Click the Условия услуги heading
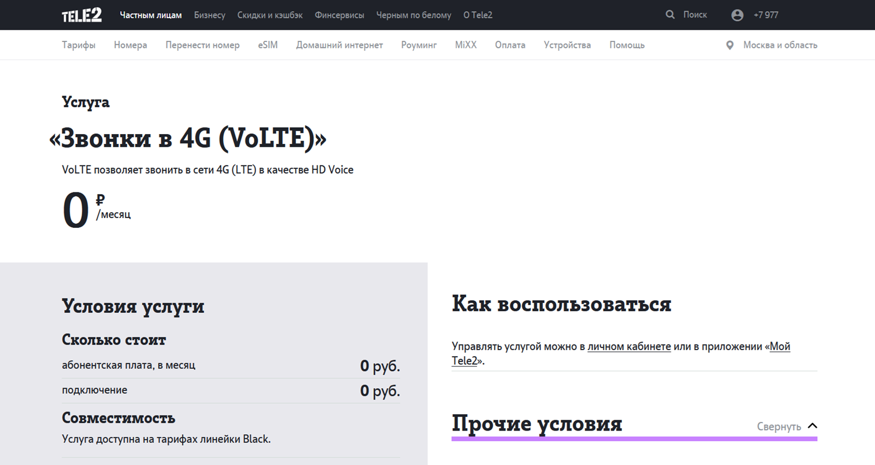 pyautogui.click(x=133, y=306)
